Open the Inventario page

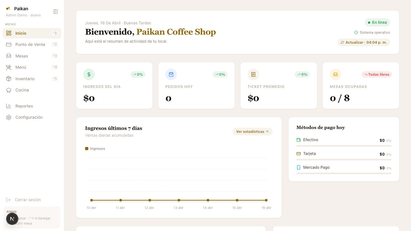point(32,79)
